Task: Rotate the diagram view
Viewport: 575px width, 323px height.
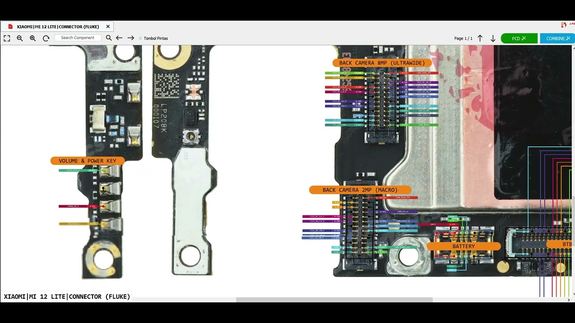Action: [x=46, y=38]
